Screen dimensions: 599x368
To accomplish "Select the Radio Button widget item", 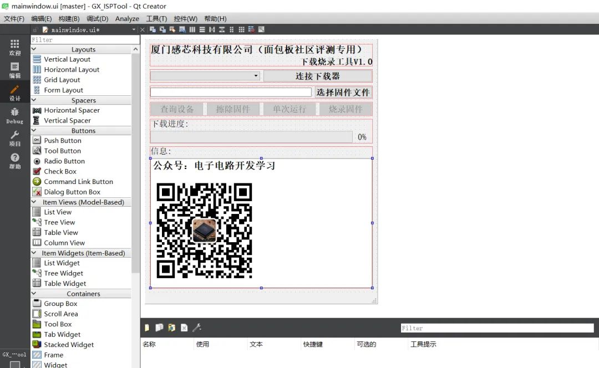I will click(x=64, y=161).
